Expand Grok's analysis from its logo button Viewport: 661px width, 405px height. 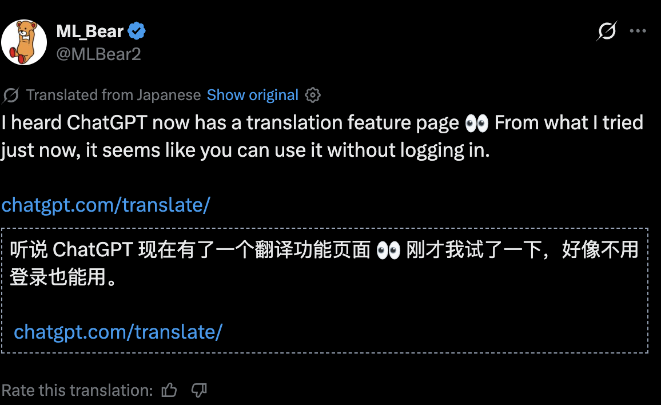click(607, 31)
